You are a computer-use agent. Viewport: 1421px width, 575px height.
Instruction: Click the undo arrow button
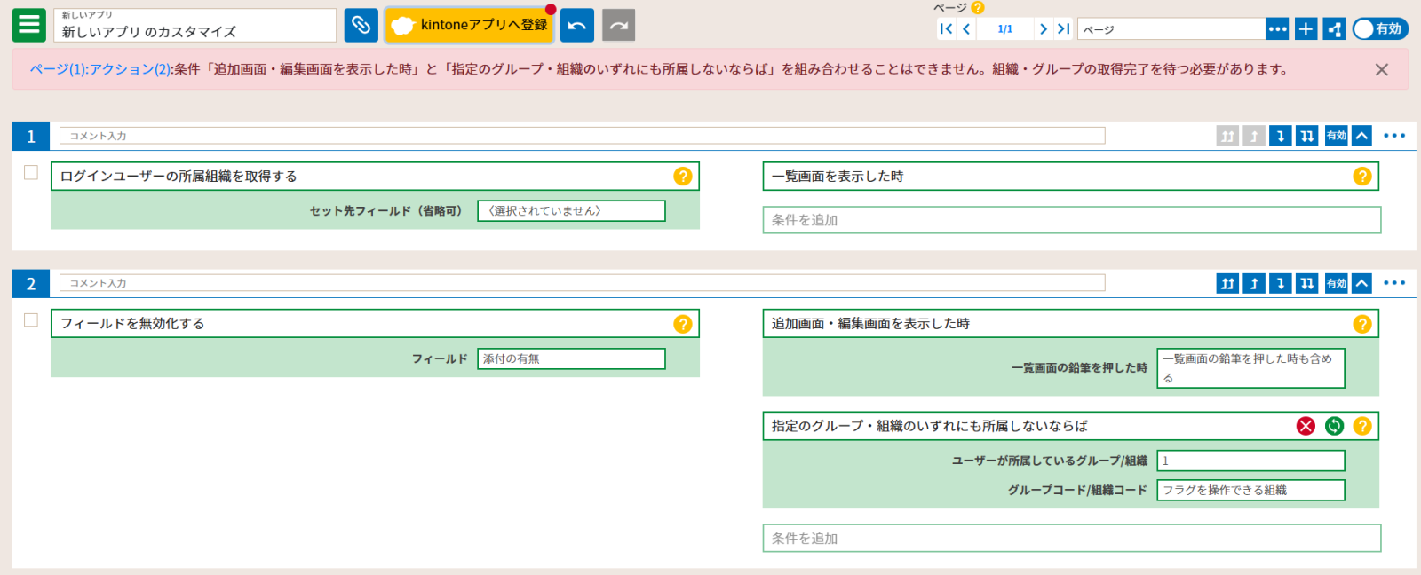577,25
